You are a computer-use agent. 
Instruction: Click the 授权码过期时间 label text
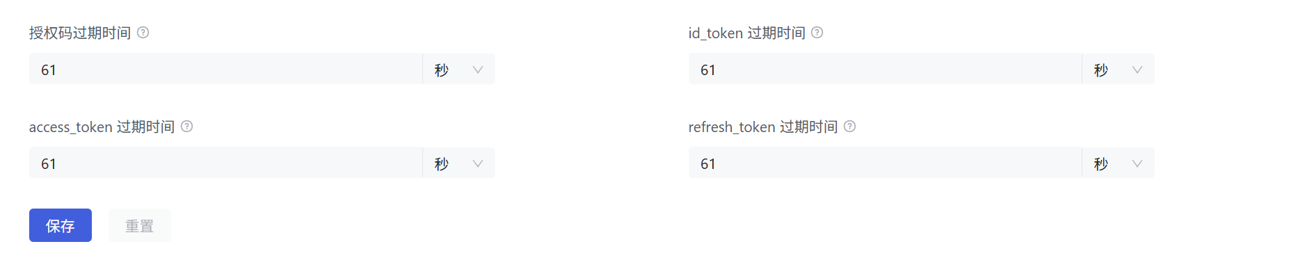point(80,33)
